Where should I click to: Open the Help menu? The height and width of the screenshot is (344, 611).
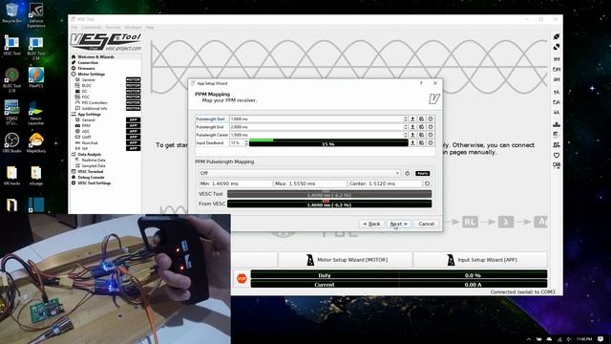pos(150,28)
